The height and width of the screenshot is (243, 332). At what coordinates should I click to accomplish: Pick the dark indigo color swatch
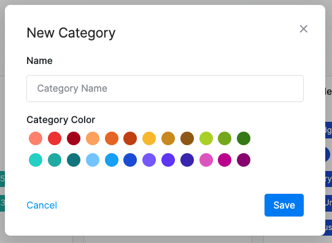pyautogui.click(x=187, y=160)
